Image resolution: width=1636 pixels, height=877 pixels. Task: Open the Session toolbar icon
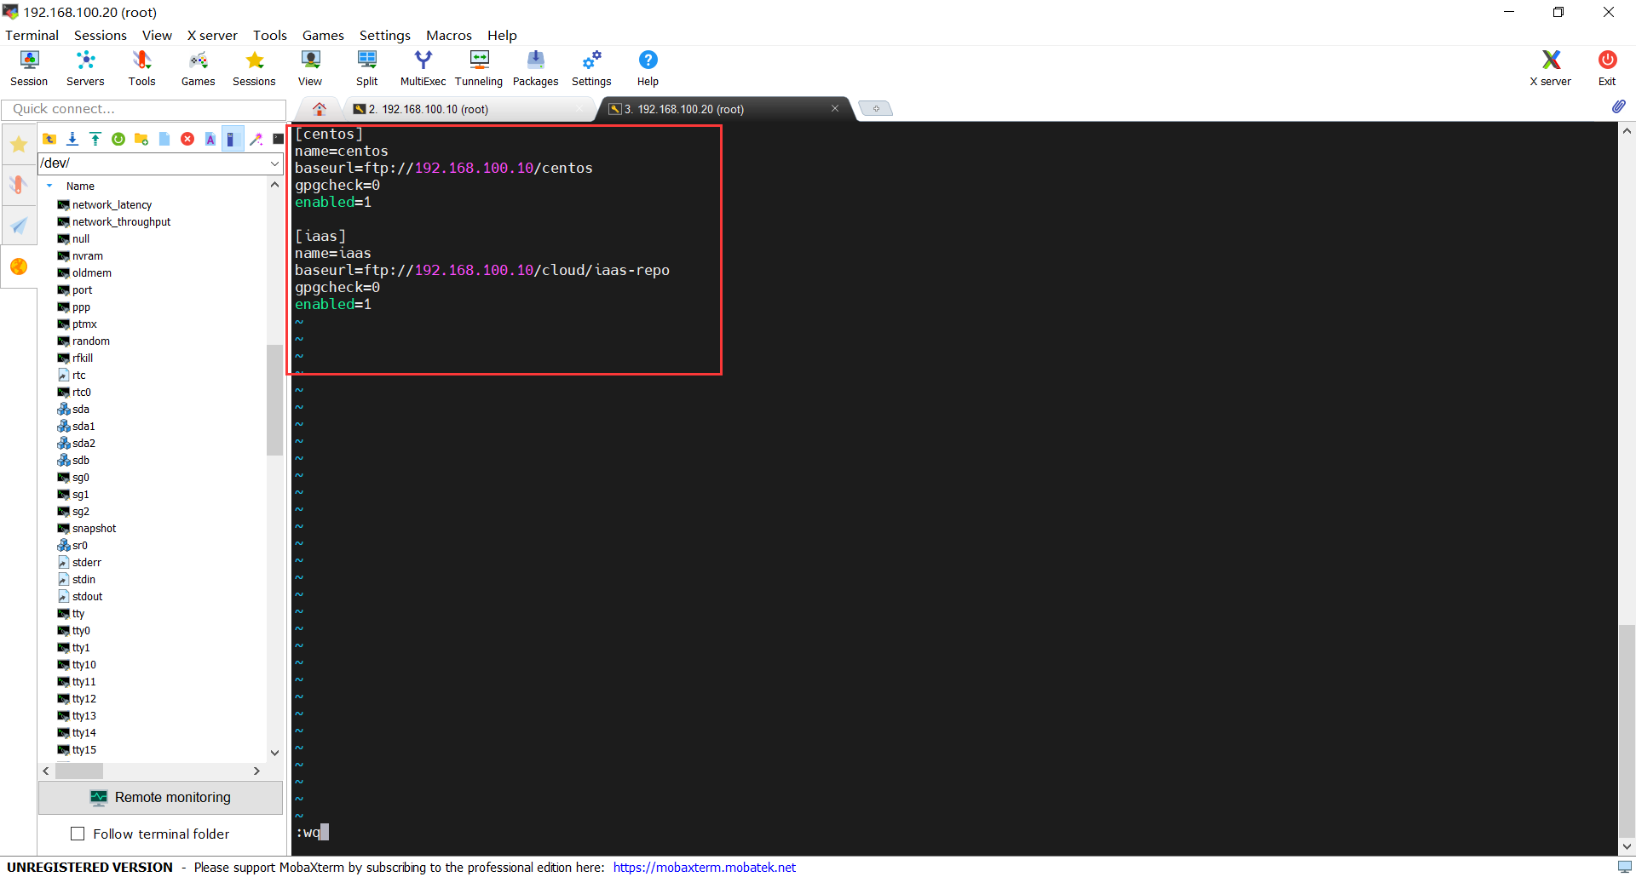pos(29,68)
